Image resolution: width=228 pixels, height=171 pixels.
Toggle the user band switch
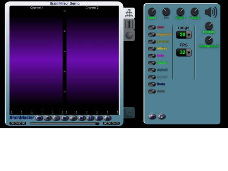tap(152, 27)
